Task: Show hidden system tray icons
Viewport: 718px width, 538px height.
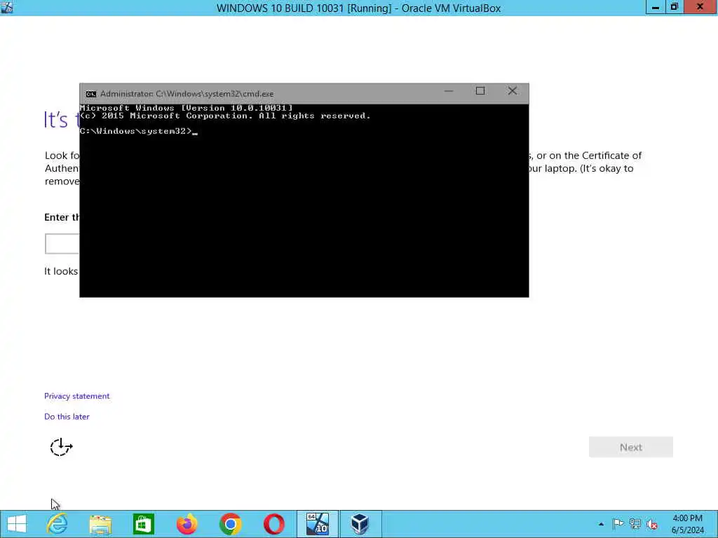Action: pos(601,524)
